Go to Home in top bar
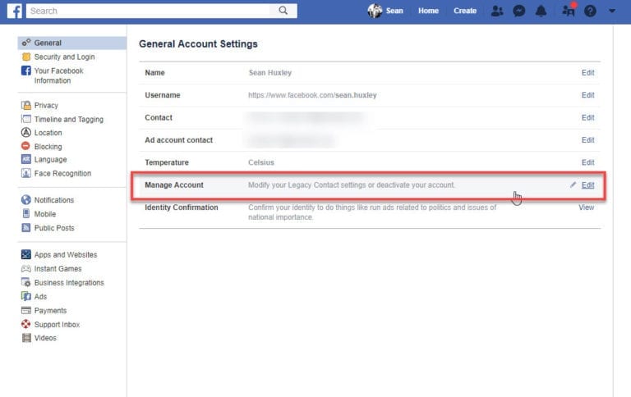 pyautogui.click(x=428, y=11)
